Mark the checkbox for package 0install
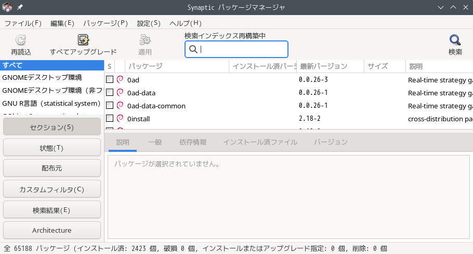 tap(110, 118)
